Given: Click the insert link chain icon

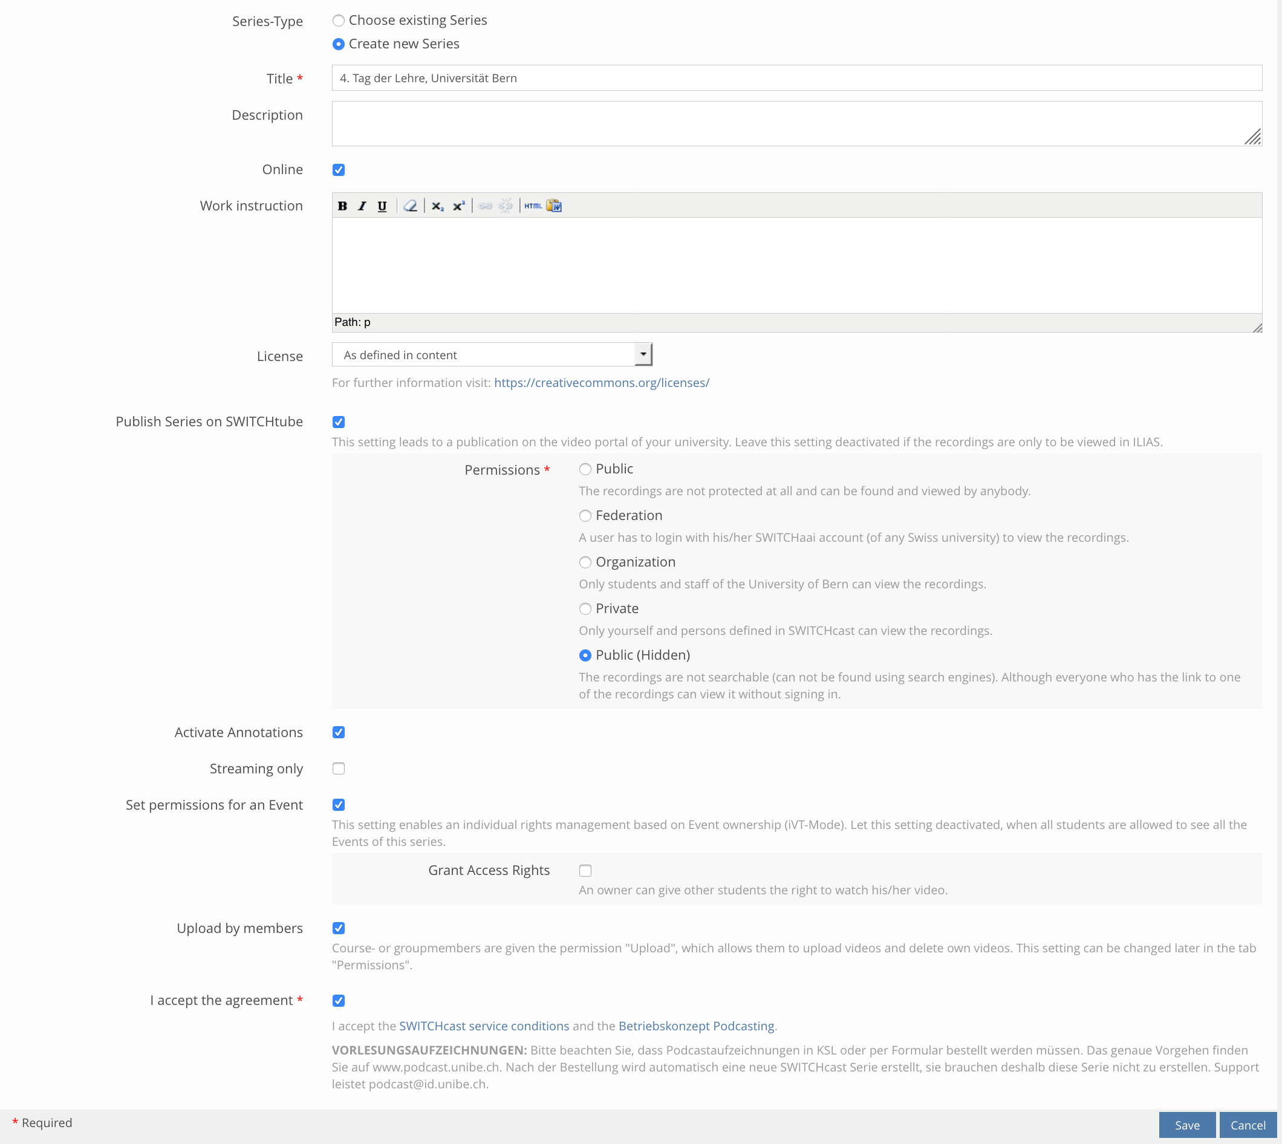Looking at the screenshot, I should pos(486,206).
